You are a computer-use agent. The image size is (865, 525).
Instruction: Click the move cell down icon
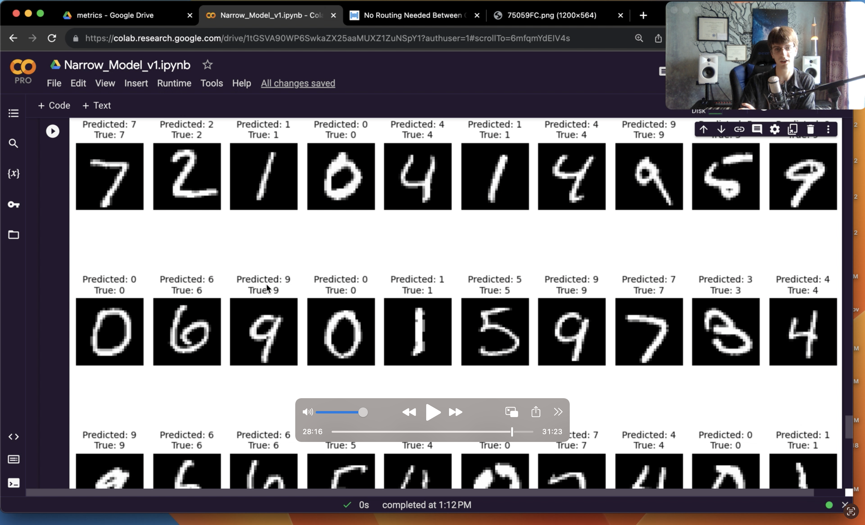pos(721,129)
